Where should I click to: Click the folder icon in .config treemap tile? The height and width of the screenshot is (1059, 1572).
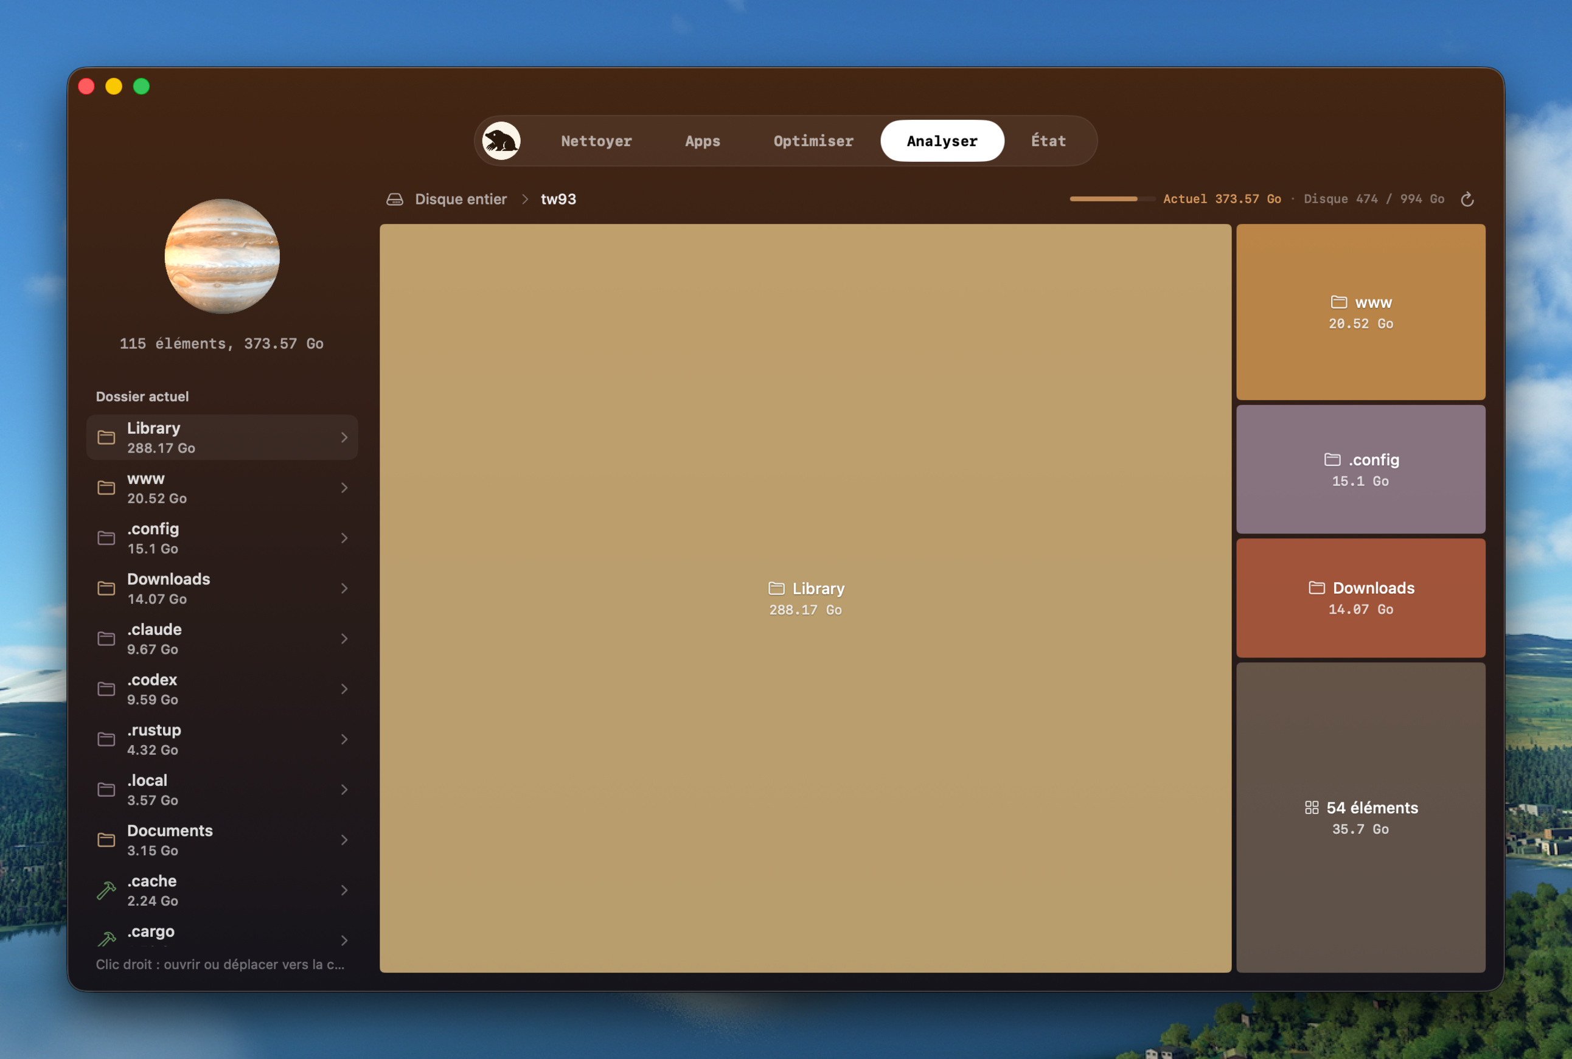1332,459
